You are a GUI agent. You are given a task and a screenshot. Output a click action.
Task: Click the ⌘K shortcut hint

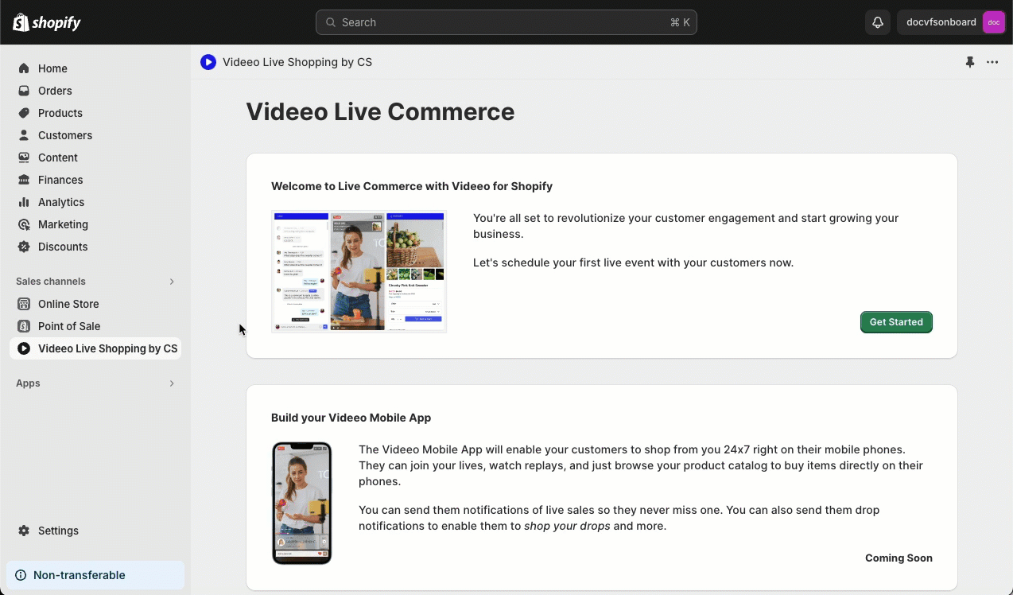(680, 22)
